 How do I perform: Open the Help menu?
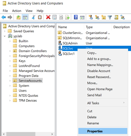point(40,11)
